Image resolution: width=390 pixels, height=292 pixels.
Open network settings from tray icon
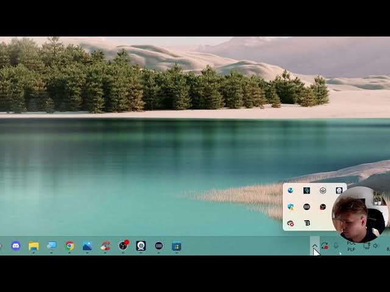coord(367,246)
